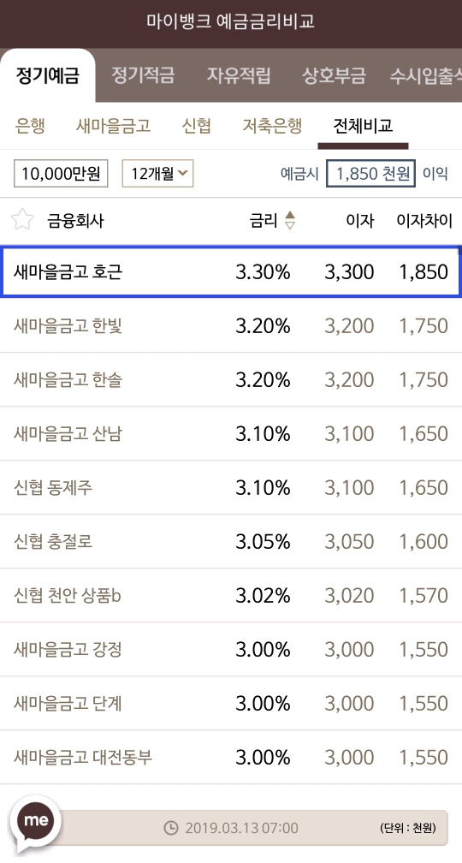Screen dimensions: 462x863
Task: Switch to the 자유적립 tab
Action: (239, 75)
